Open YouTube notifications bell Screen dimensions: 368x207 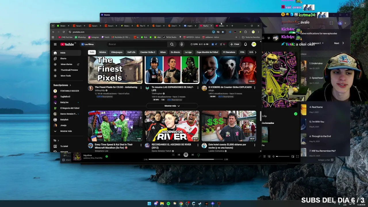tap(246, 44)
